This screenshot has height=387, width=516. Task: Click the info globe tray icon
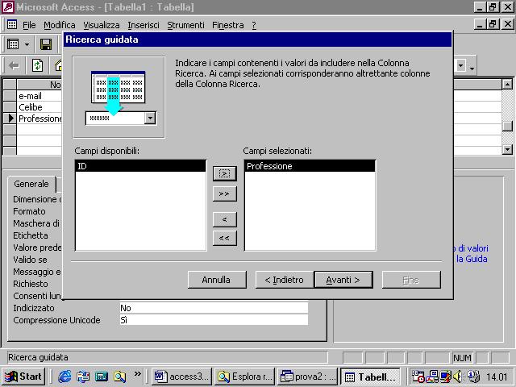tap(473, 377)
